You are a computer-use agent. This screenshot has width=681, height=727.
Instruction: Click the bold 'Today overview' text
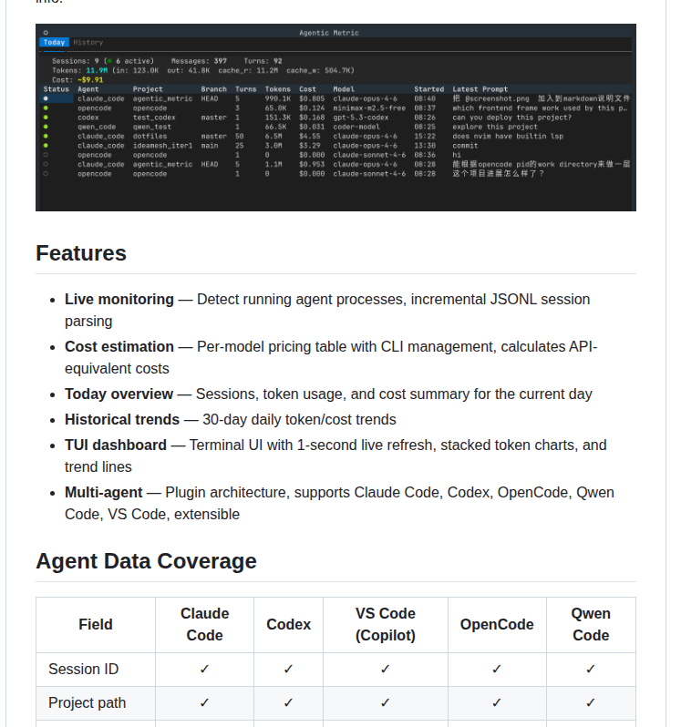(x=119, y=394)
